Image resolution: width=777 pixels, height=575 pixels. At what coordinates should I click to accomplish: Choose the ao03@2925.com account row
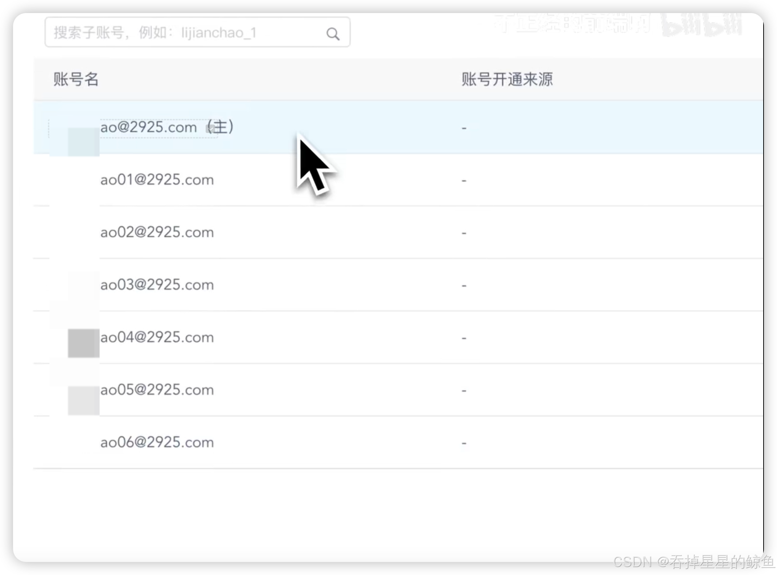[157, 285]
